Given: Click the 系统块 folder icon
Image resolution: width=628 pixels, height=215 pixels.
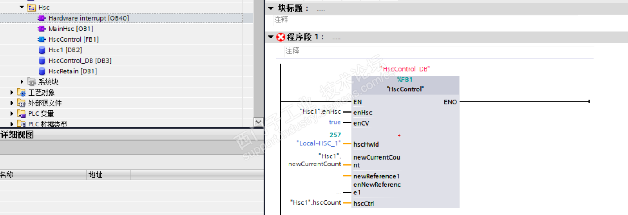Looking at the screenshot, I should tap(31, 82).
